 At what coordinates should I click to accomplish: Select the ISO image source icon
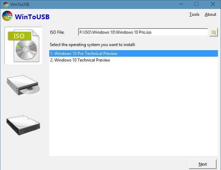point(23,45)
